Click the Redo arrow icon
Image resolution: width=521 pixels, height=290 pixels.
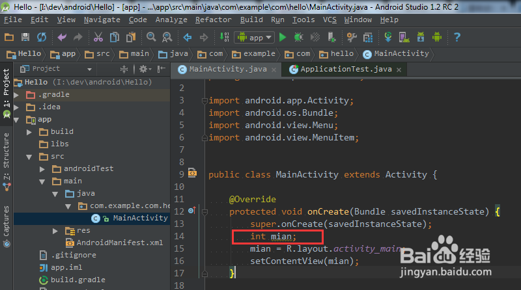click(x=77, y=37)
